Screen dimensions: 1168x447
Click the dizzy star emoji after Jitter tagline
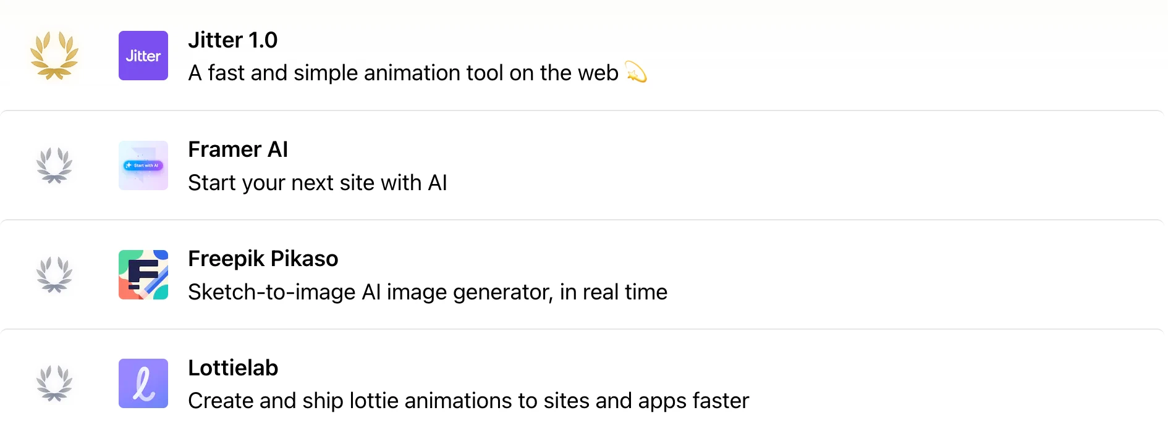[x=636, y=72]
